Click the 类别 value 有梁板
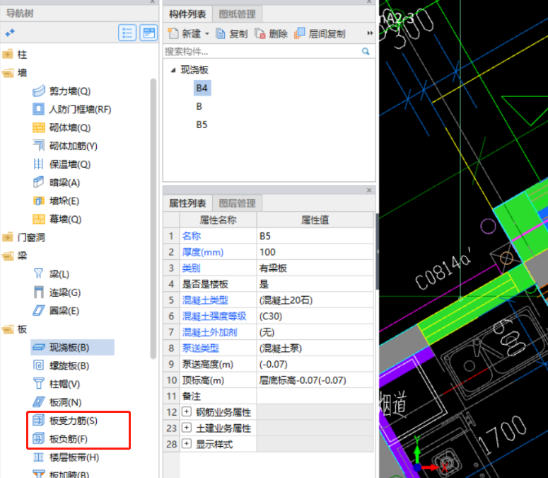548x478 pixels. tap(315, 268)
